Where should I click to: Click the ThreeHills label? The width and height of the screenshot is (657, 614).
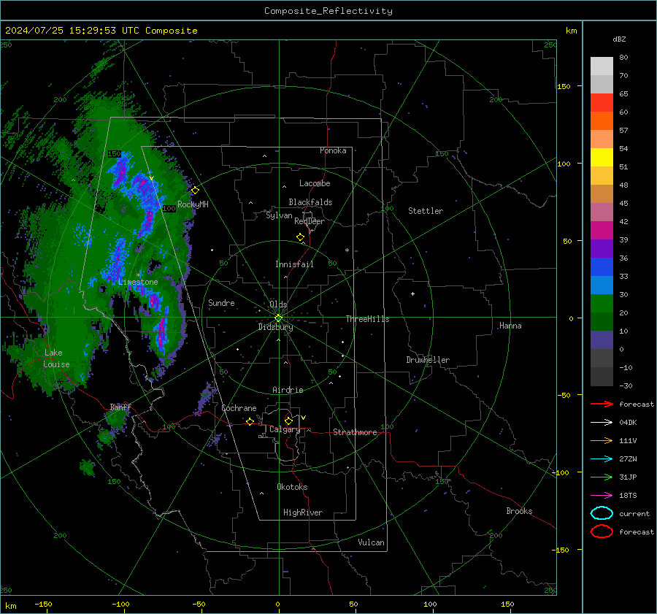coord(367,319)
